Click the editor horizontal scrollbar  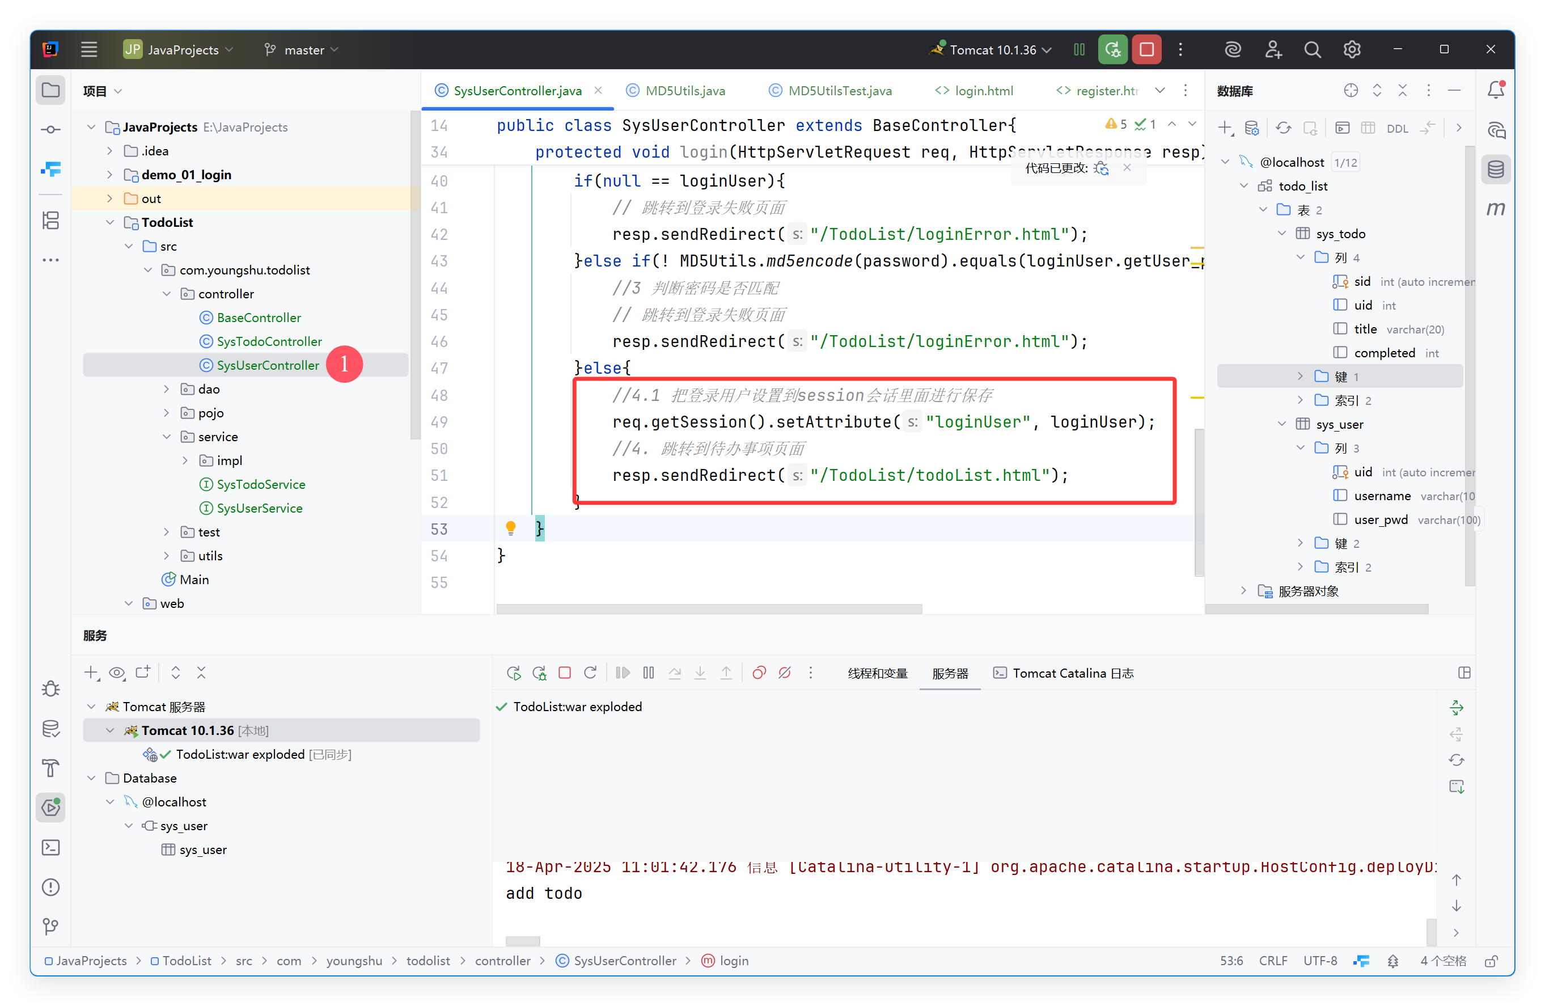click(x=709, y=608)
